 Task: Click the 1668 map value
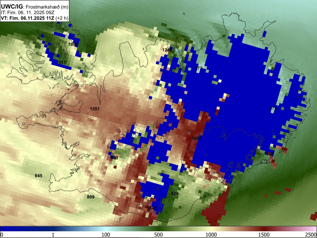269,154
